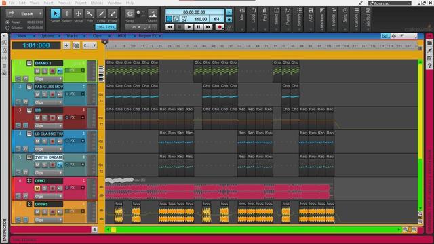Open the File menu
Viewport: 434px width, 244px height.
coord(12,3)
